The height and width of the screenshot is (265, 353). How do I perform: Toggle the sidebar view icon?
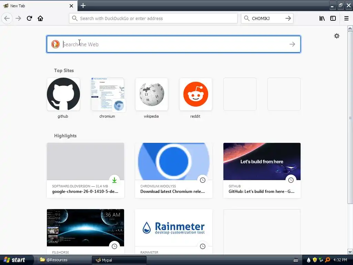(x=333, y=18)
